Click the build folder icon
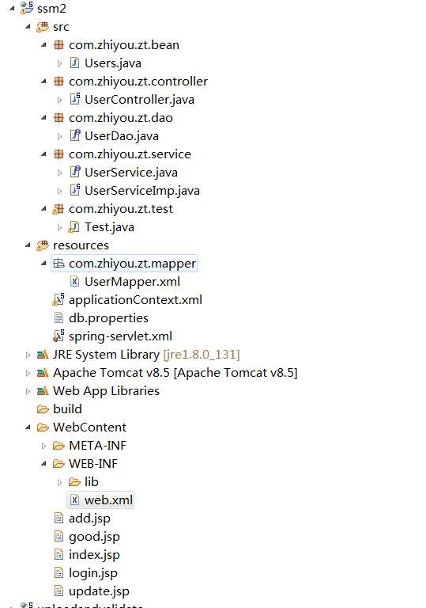The height and width of the screenshot is (608, 426). click(x=43, y=409)
